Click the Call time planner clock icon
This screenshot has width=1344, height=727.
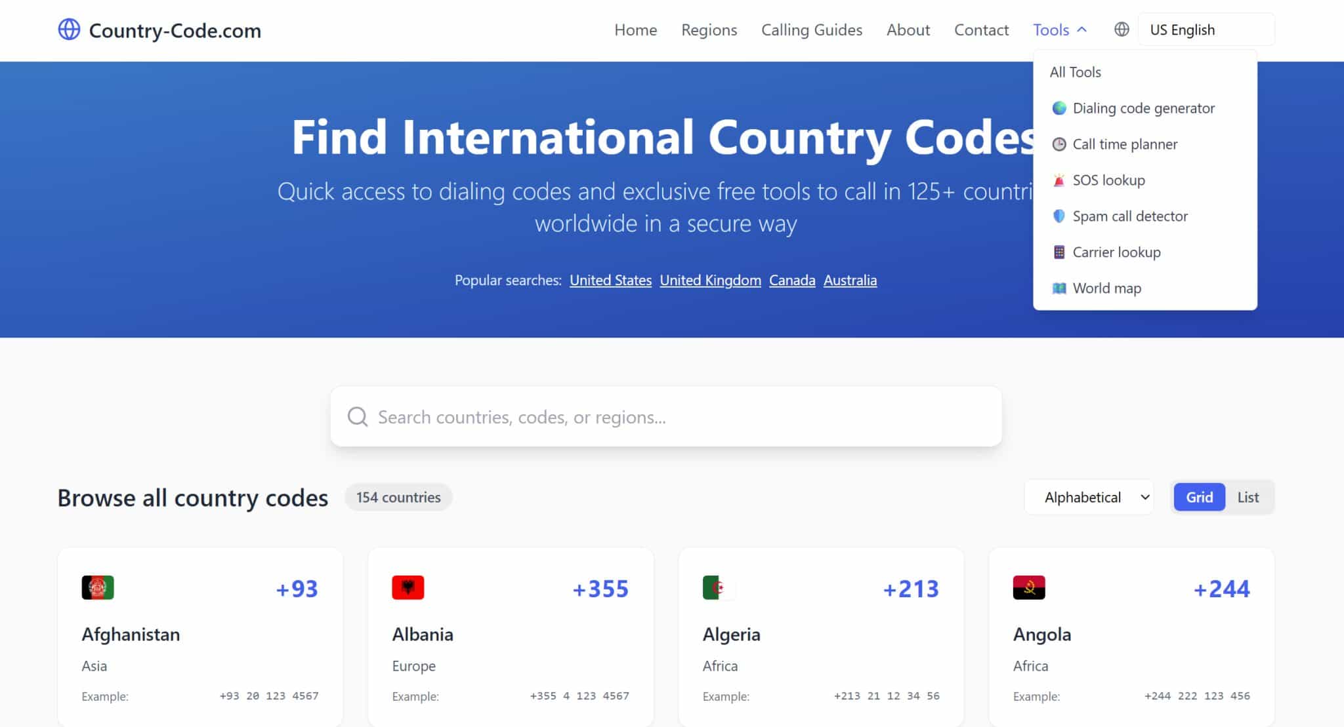[x=1059, y=144]
